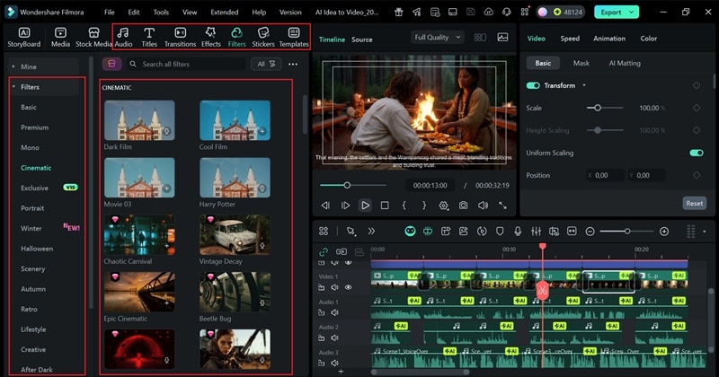Switch to the Mask sub-tab
Screen dimensions: 719x377
(581, 63)
